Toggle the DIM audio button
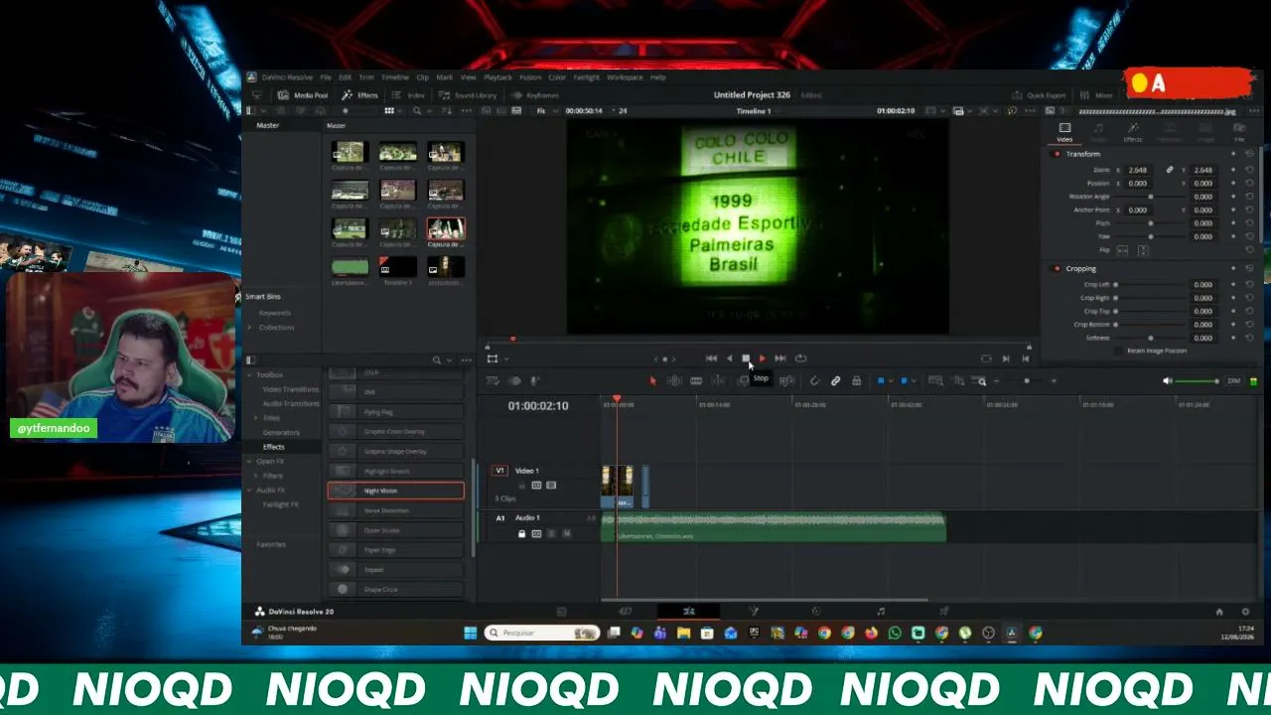The width and height of the screenshot is (1271, 715). 1234,381
